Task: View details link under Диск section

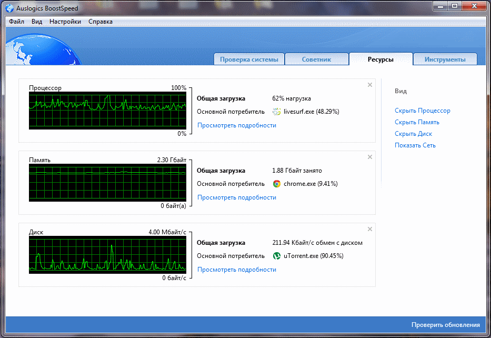Action: pos(237,270)
